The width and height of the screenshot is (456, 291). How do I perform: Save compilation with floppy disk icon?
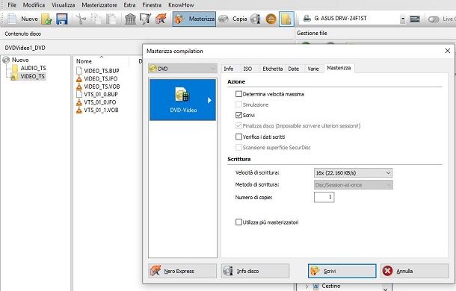point(62,19)
